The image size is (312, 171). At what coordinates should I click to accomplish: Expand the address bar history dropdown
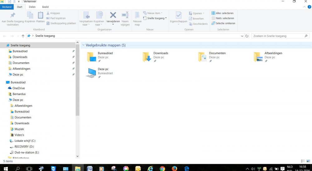coord(242,36)
